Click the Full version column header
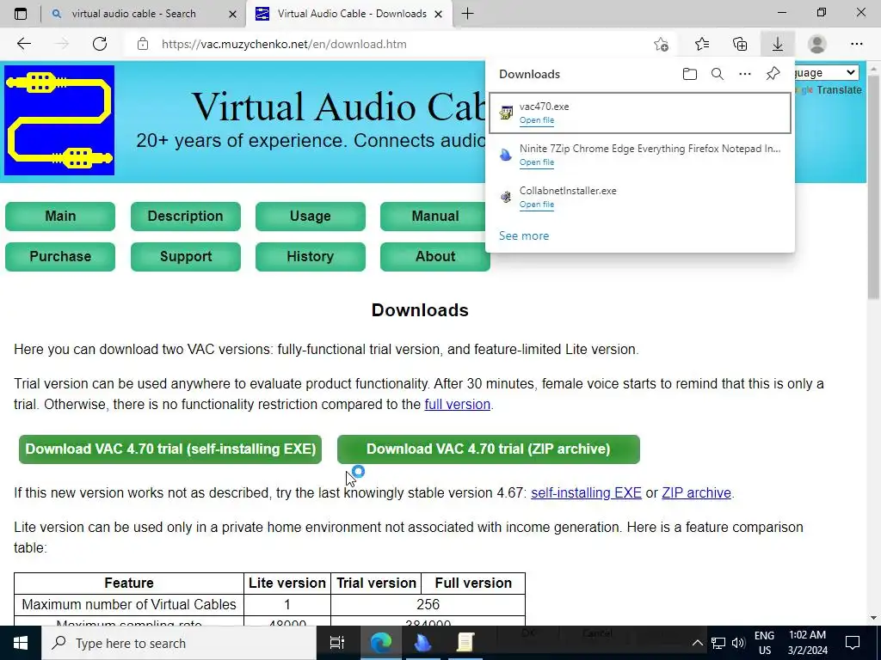The height and width of the screenshot is (660, 881). (473, 584)
